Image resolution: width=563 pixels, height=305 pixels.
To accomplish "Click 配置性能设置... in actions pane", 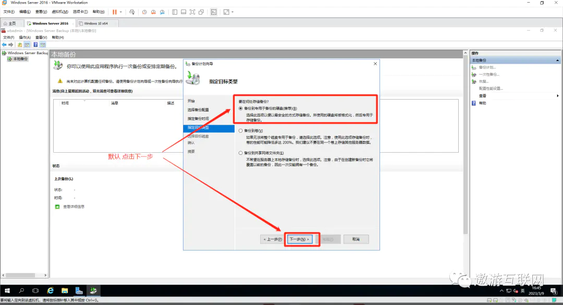I will tap(491, 89).
